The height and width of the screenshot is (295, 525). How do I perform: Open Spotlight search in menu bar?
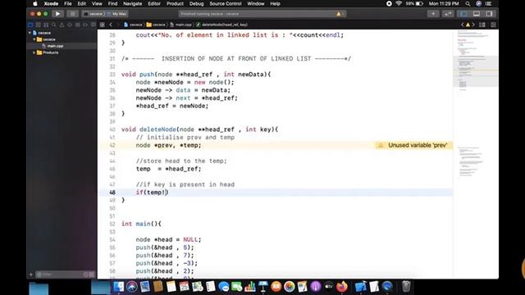(x=468, y=3)
